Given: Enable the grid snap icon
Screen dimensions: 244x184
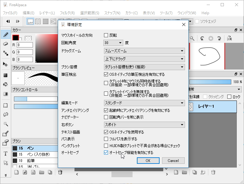Looking at the screenshot, I should point(46,21).
